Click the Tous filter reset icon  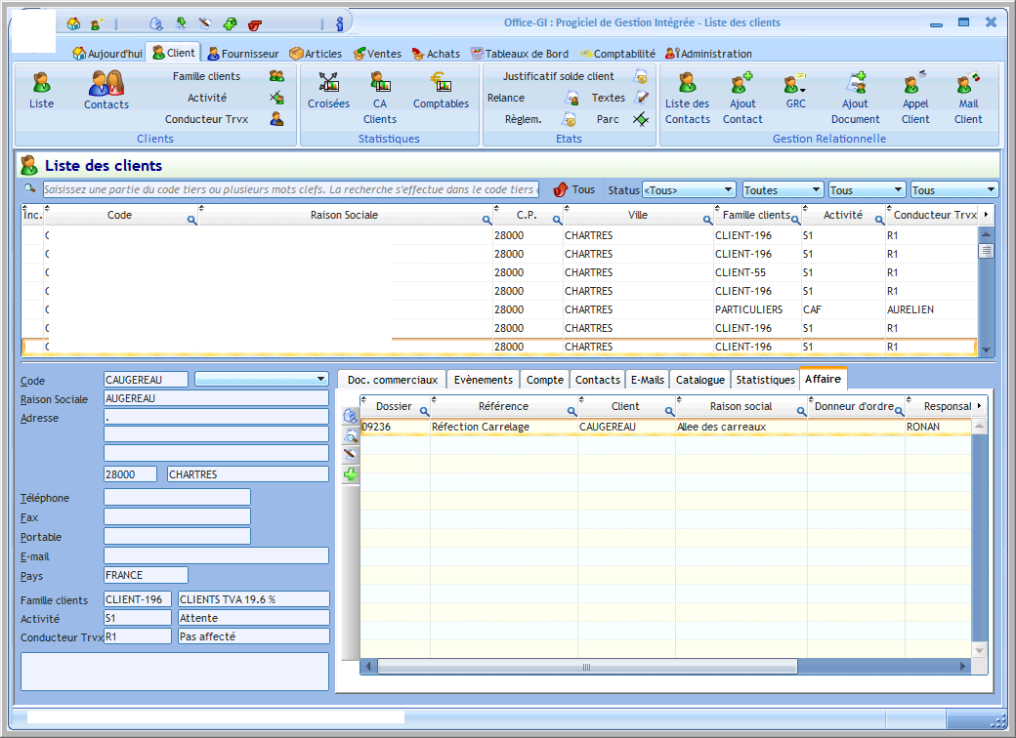tap(561, 189)
